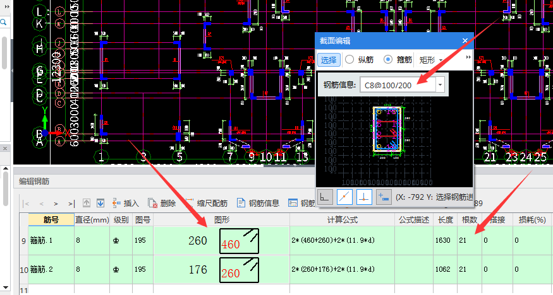Screen dimensions: 553x295
Task: Move rebar row down icon
Action: coord(100,203)
